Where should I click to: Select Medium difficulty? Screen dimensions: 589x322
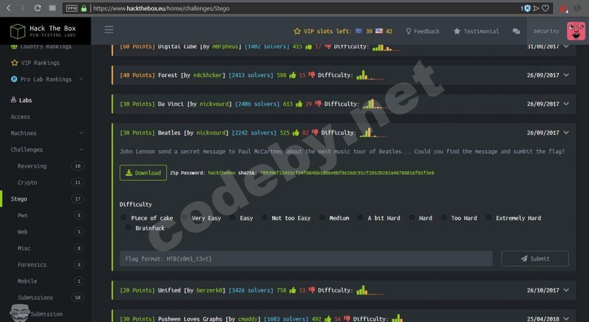click(x=322, y=217)
